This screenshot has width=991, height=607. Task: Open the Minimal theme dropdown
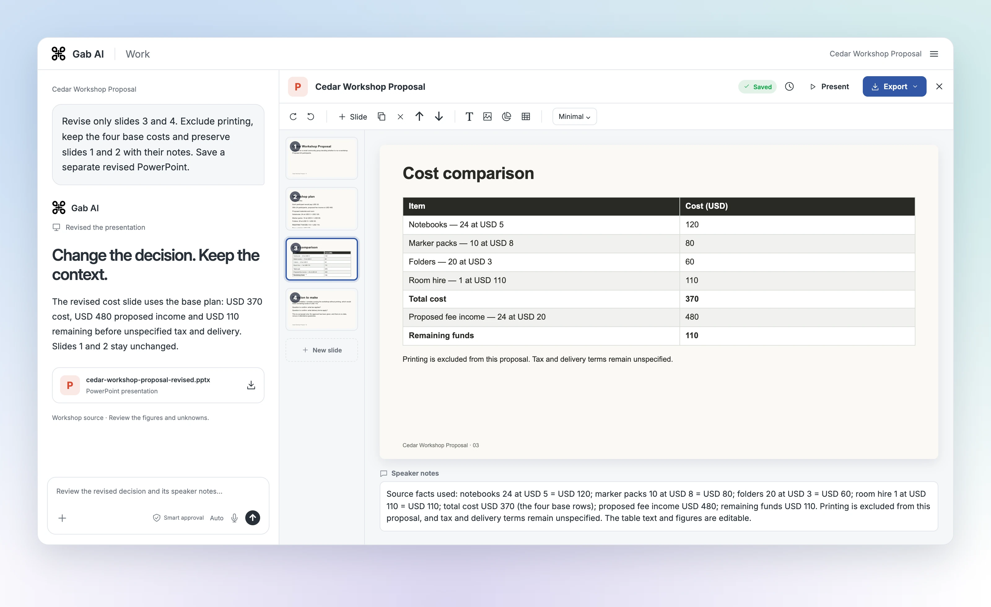click(574, 117)
